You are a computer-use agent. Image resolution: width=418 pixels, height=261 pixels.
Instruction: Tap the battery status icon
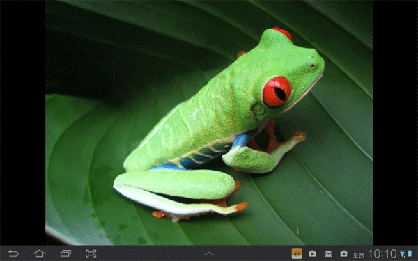pyautogui.click(x=410, y=254)
